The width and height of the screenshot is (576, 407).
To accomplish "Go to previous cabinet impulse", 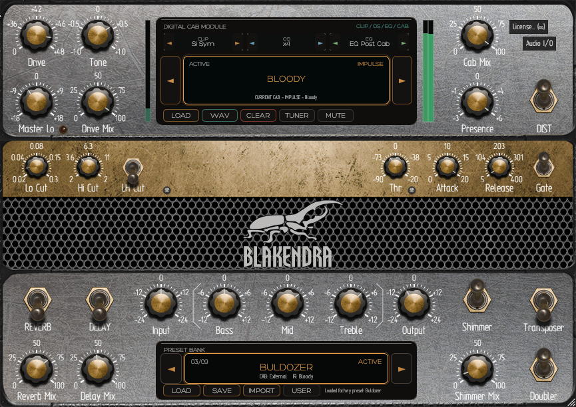I will [x=170, y=80].
